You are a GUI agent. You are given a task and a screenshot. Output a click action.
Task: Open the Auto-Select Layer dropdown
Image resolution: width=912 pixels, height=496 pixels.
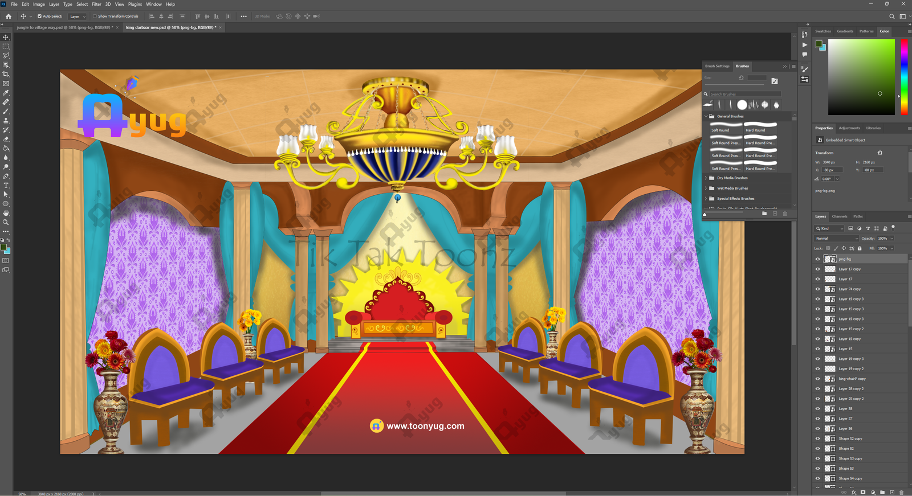(77, 17)
